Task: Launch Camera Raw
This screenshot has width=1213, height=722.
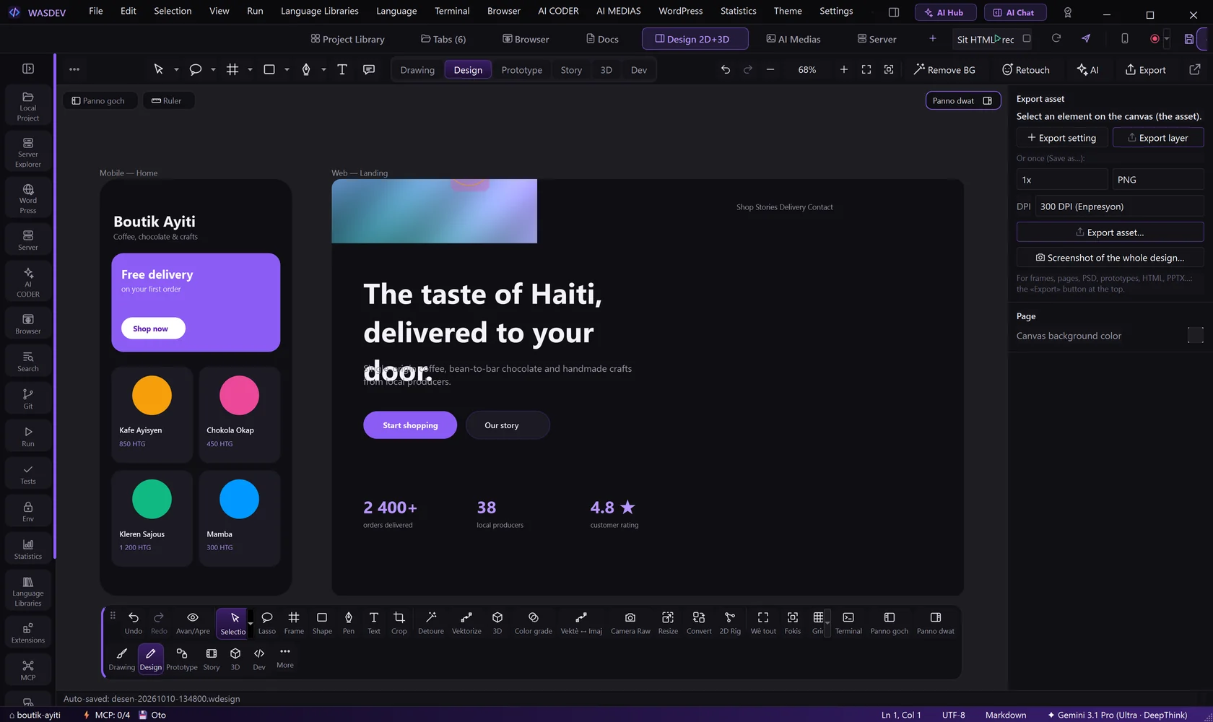Action: tap(630, 622)
